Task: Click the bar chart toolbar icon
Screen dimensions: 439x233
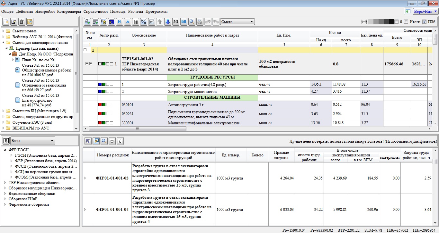Action: pos(136,22)
